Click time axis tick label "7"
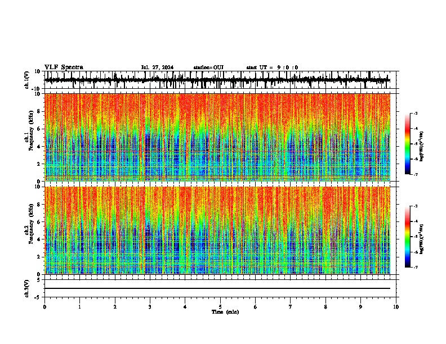Screen dimensions: 446x344 point(291,307)
